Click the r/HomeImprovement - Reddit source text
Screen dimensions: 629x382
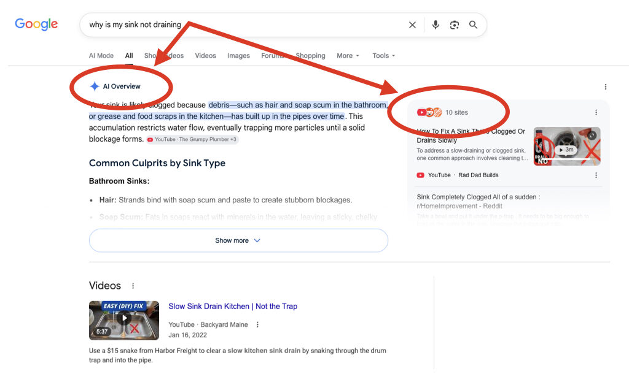(x=459, y=206)
